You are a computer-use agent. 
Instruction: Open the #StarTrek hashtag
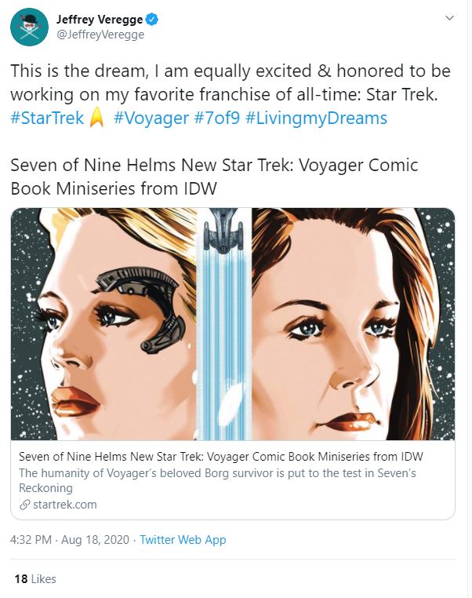47,119
